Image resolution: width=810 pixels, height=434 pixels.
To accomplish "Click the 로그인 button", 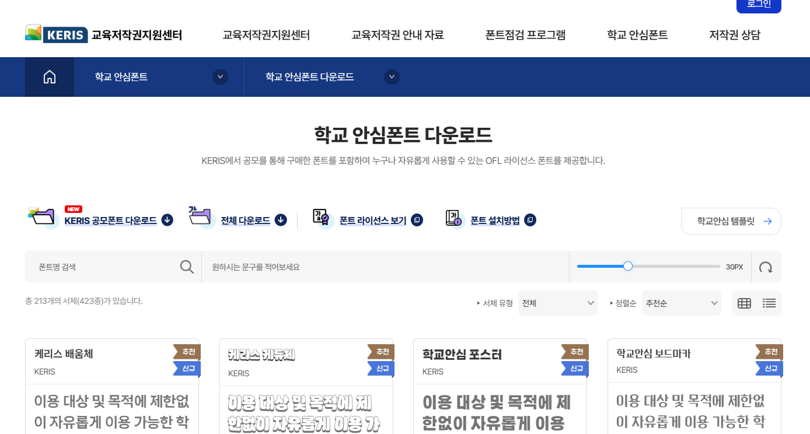I will (x=759, y=5).
